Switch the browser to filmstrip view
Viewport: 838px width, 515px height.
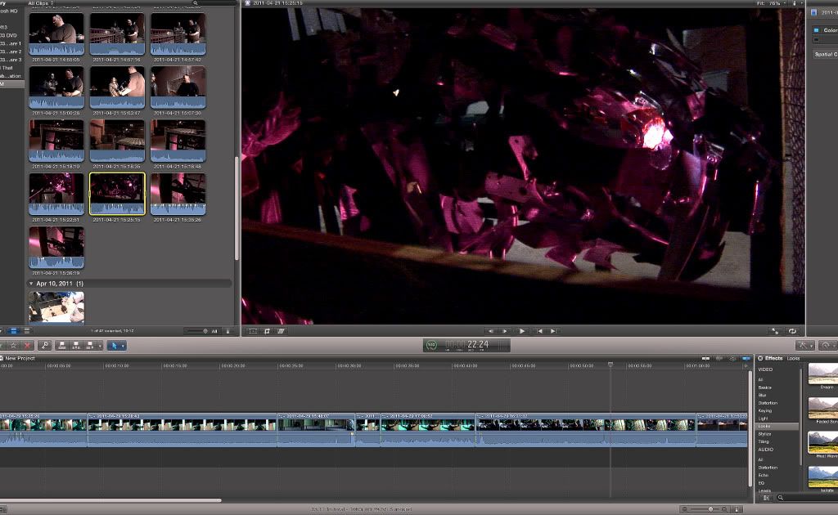pyautogui.click(x=14, y=331)
